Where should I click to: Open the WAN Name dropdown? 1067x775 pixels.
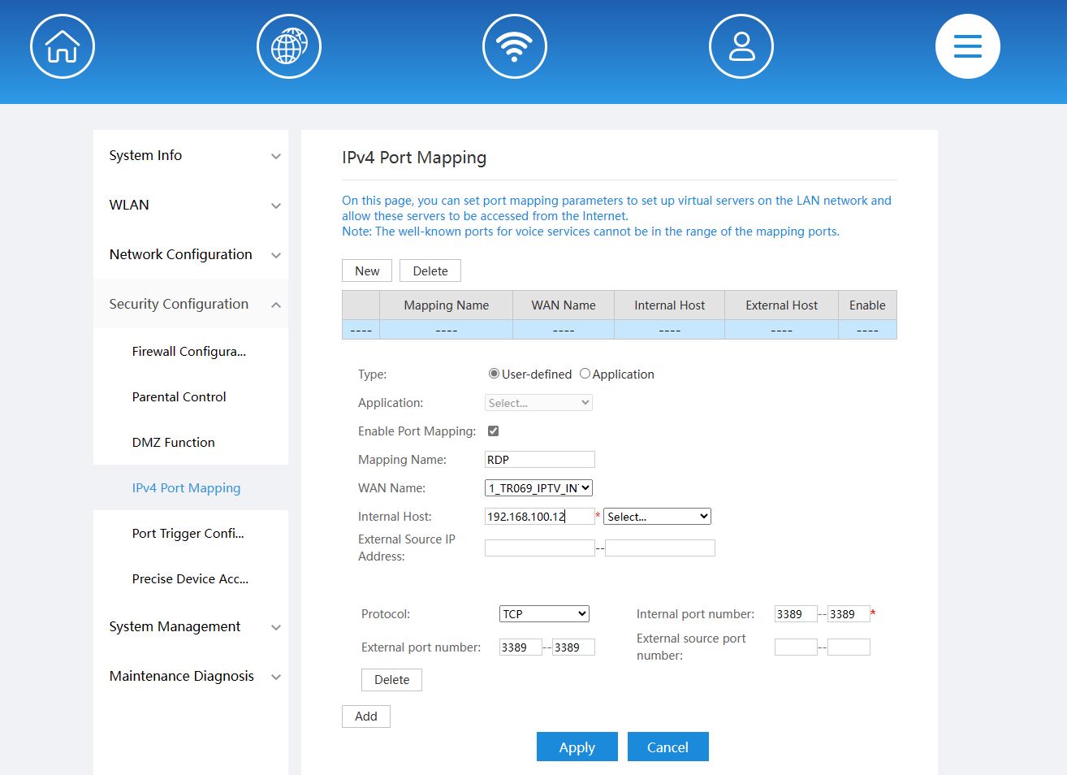[538, 488]
